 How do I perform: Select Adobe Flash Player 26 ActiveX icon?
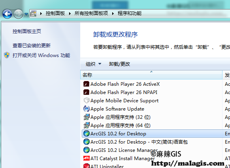coord(86,84)
